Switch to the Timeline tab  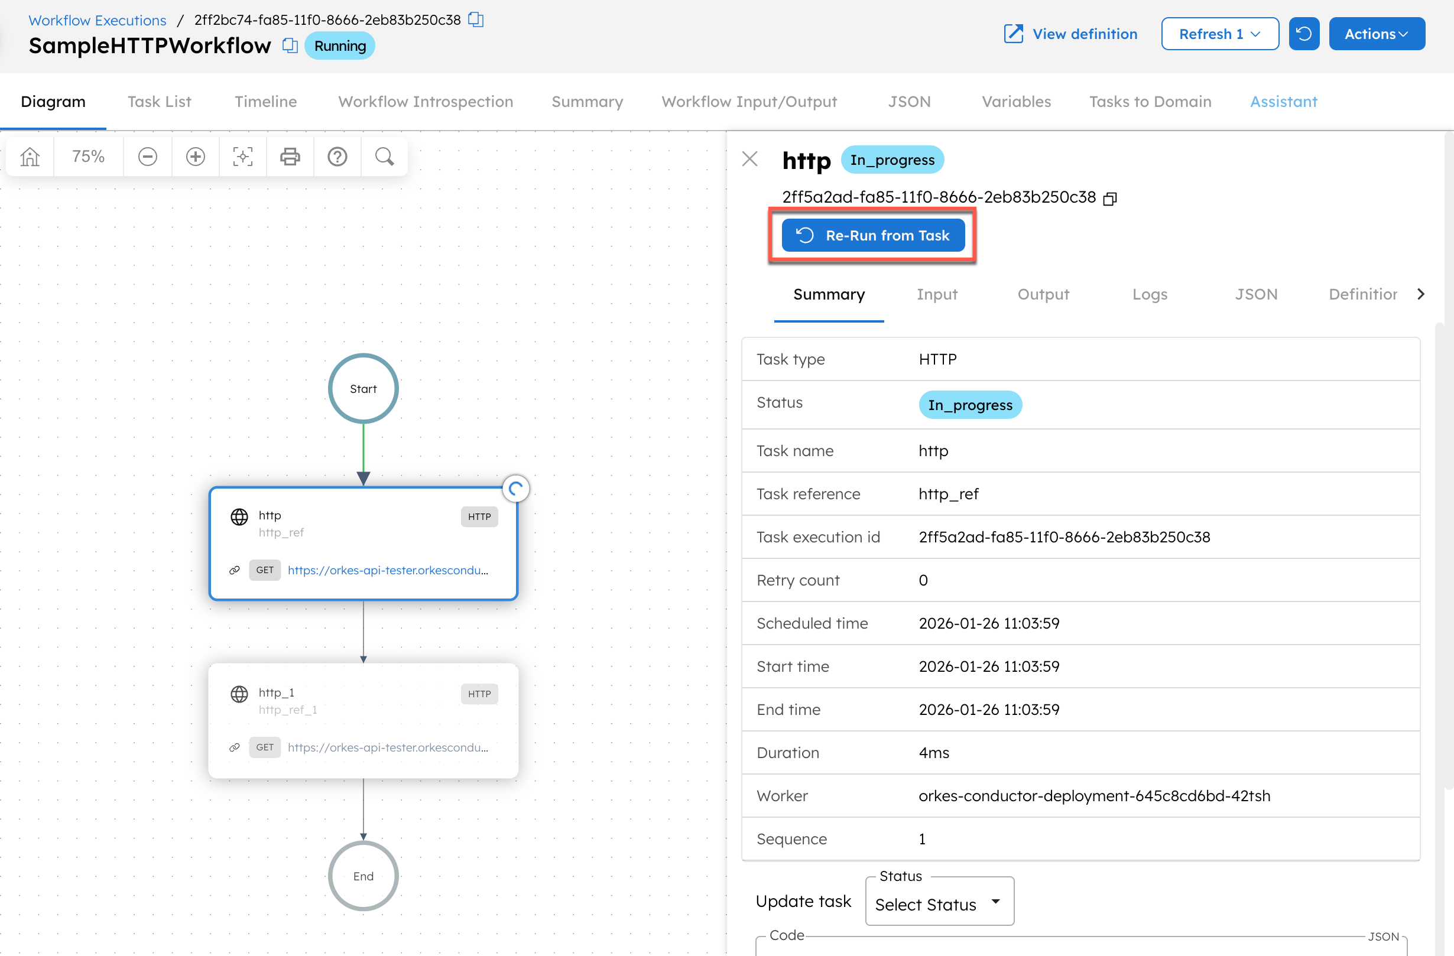pos(265,102)
